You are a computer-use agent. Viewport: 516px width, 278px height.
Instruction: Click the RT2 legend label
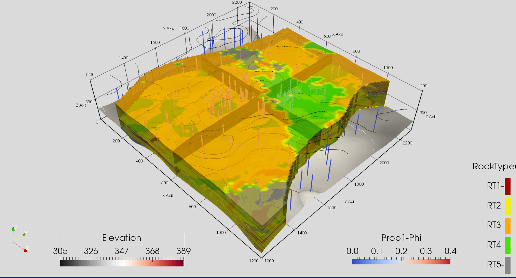coord(494,205)
